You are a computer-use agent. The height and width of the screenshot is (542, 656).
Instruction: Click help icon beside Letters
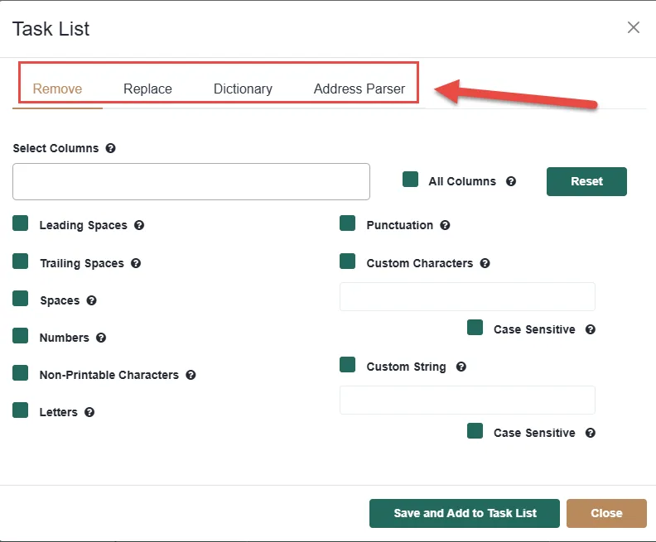[89, 412]
